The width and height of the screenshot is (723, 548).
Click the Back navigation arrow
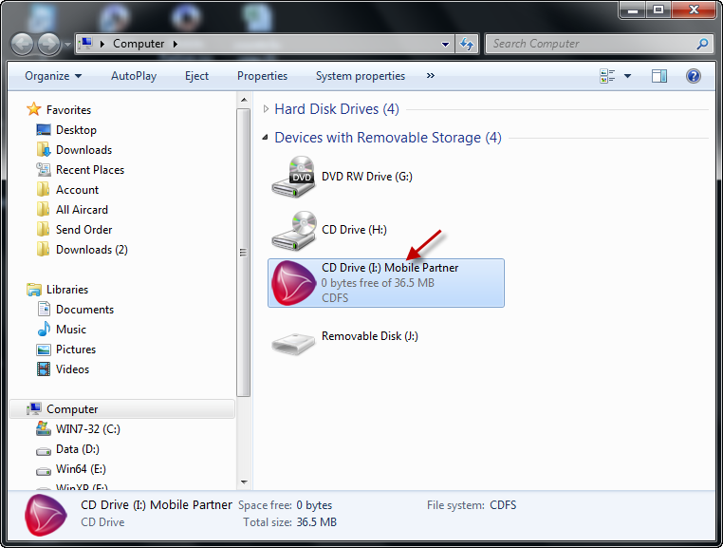[22, 44]
